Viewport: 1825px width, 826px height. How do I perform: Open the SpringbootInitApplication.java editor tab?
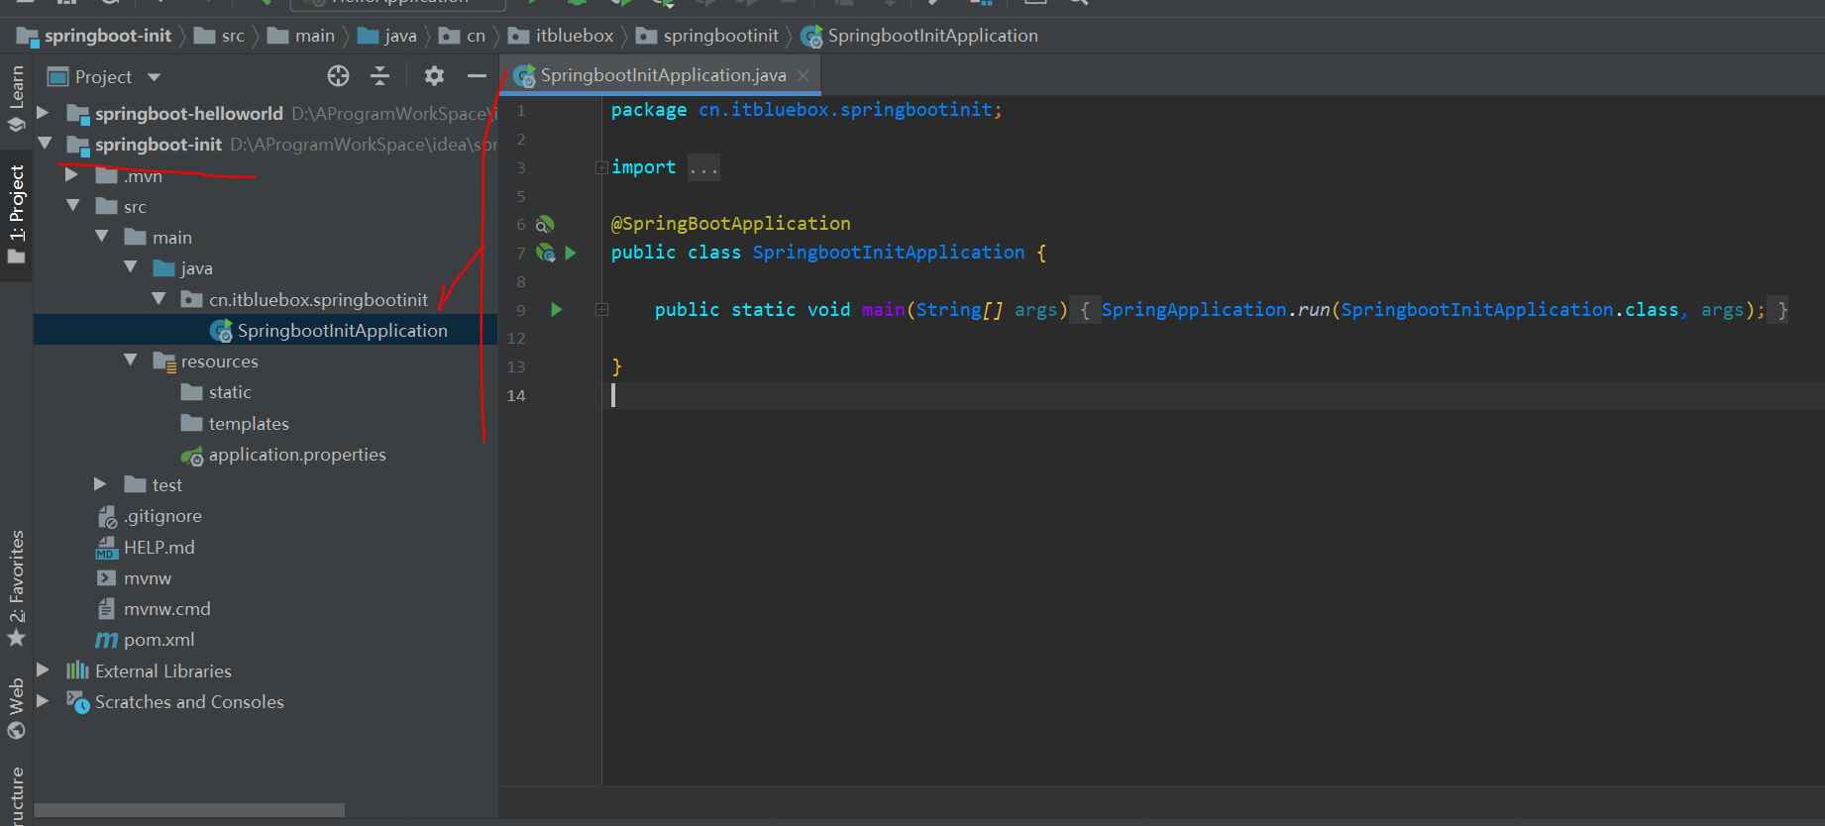pyautogui.click(x=663, y=75)
